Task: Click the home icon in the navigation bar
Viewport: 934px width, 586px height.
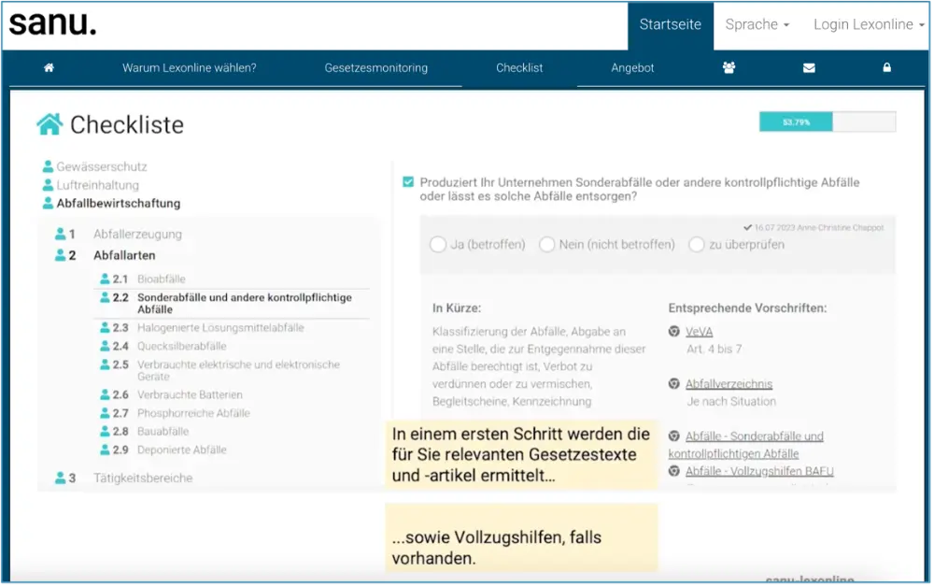Action: 49,67
